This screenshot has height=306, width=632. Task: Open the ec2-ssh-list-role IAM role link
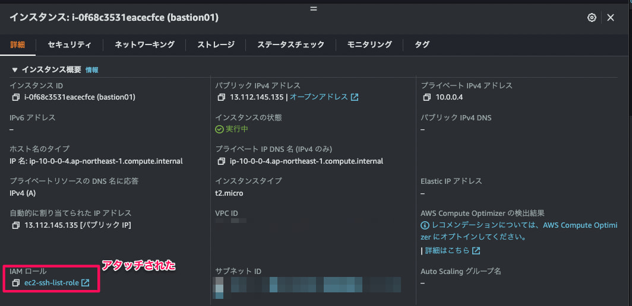click(x=52, y=283)
